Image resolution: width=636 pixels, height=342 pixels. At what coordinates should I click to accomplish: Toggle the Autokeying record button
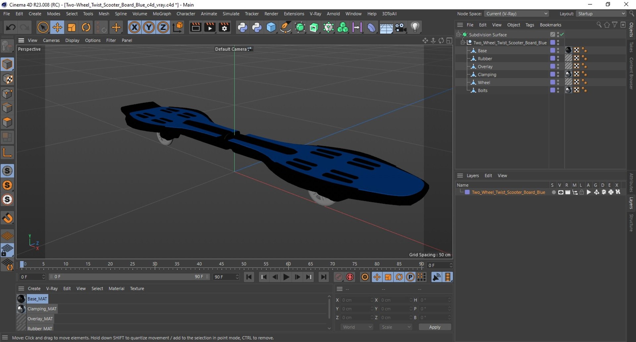point(350,277)
